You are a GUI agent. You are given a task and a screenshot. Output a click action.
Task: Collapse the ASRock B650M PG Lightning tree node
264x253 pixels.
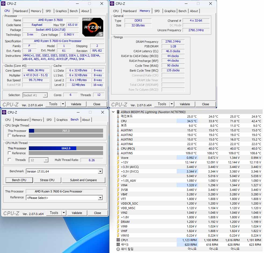pos(113,112)
